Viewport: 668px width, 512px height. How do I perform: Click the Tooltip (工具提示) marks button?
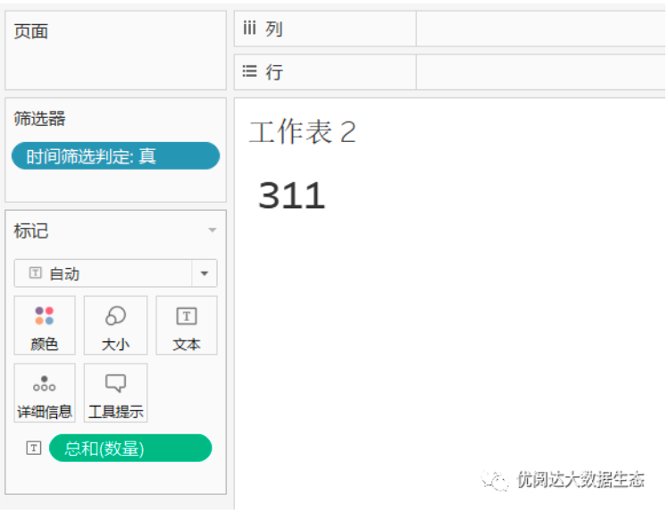pos(115,393)
